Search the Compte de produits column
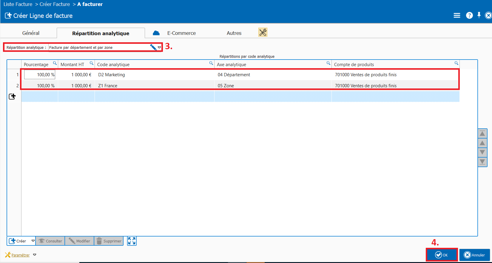 click(456, 63)
